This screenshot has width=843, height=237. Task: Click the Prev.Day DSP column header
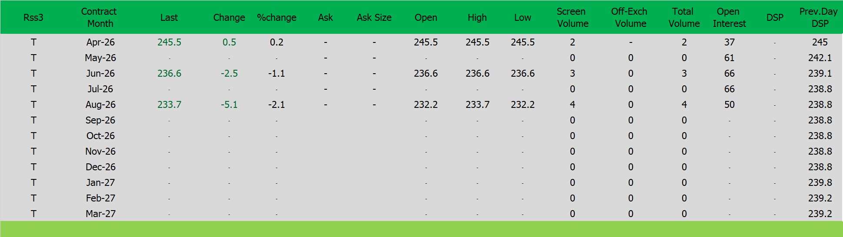[x=819, y=17]
